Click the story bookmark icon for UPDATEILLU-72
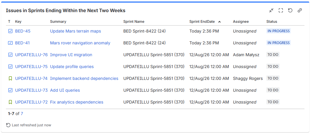The image size is (311, 134). (10, 102)
